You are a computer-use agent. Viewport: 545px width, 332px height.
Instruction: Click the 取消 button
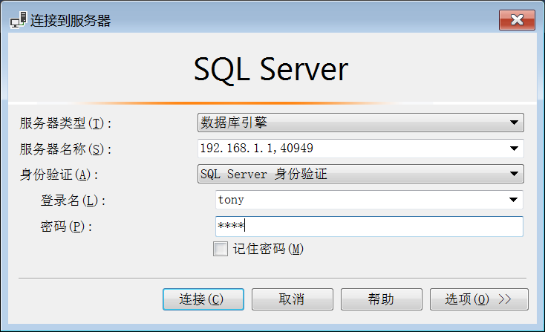pyautogui.click(x=293, y=299)
